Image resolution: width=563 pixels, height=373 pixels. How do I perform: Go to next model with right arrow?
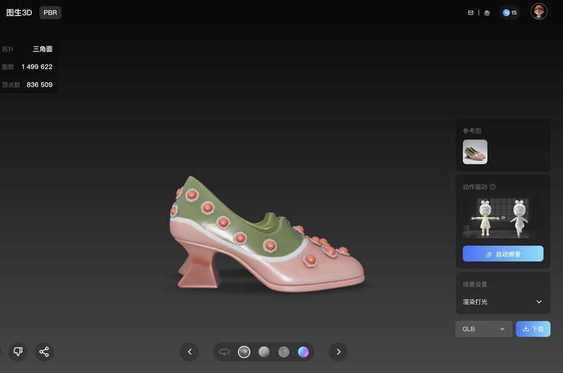(338, 352)
